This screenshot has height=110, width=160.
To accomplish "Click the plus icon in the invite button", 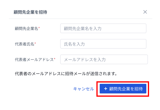I will (106, 89).
